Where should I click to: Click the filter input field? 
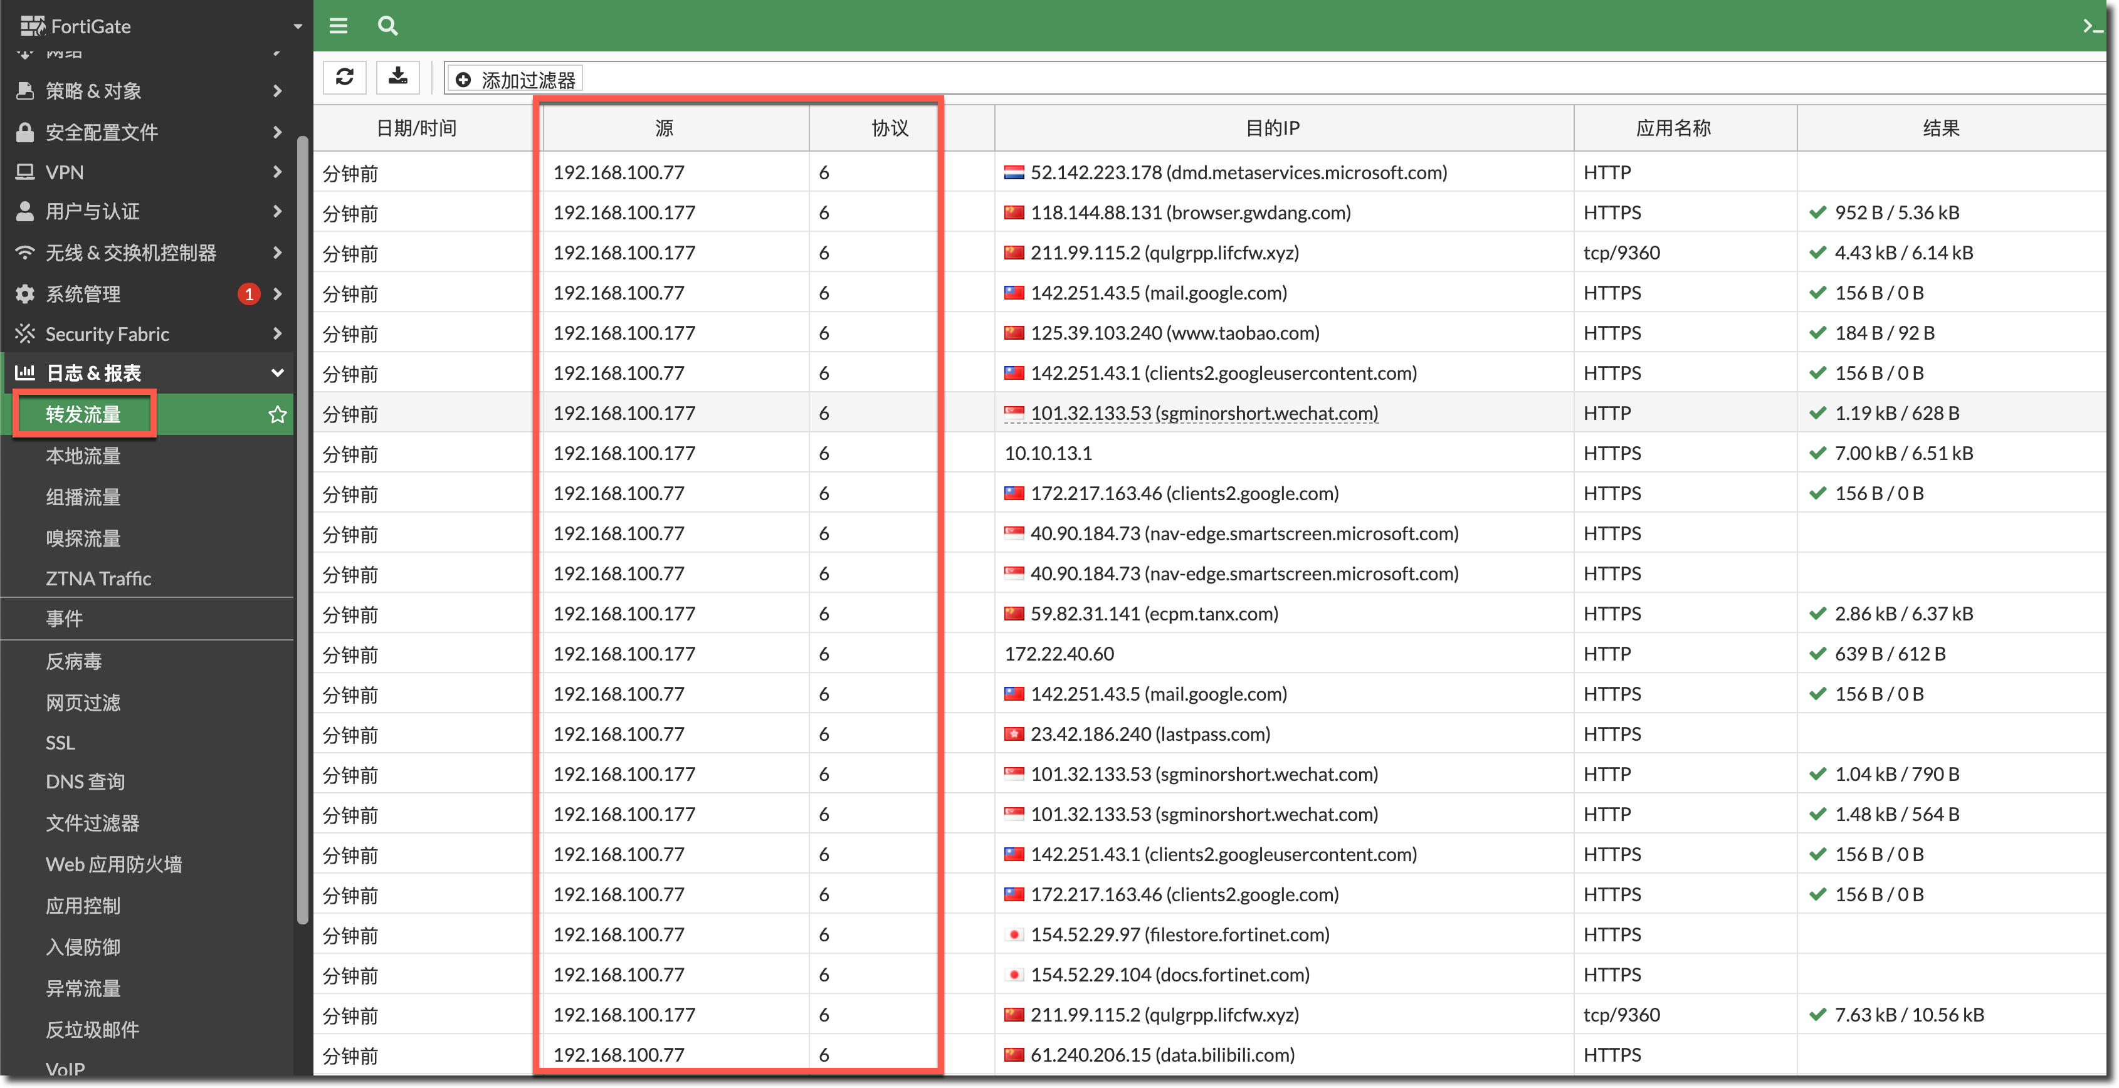[1234, 79]
